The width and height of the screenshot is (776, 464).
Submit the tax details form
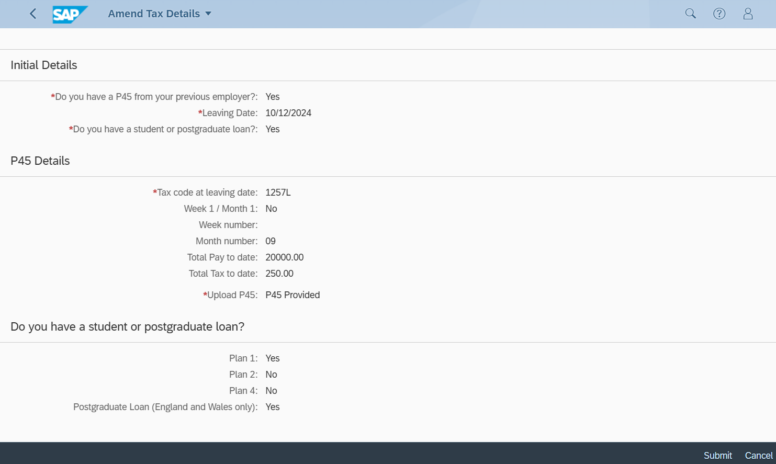point(717,455)
